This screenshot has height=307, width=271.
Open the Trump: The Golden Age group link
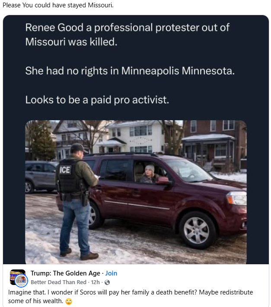point(65,273)
